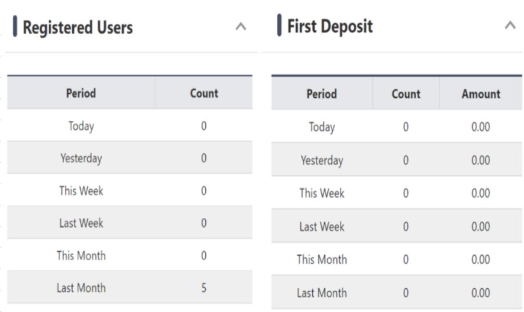Click Last Month amount in First Deposit

[481, 293]
